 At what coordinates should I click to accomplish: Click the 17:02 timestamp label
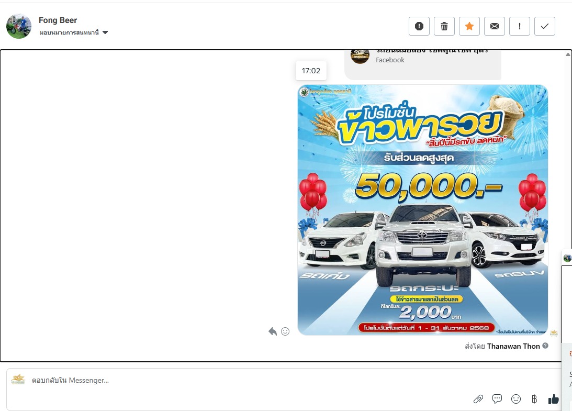point(311,71)
